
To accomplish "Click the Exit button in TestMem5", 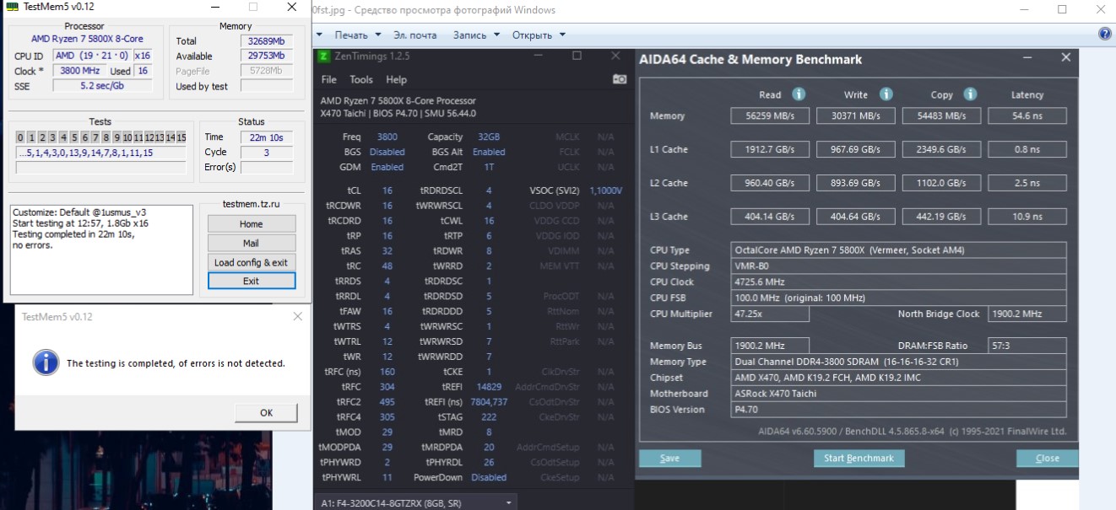I will (x=252, y=281).
